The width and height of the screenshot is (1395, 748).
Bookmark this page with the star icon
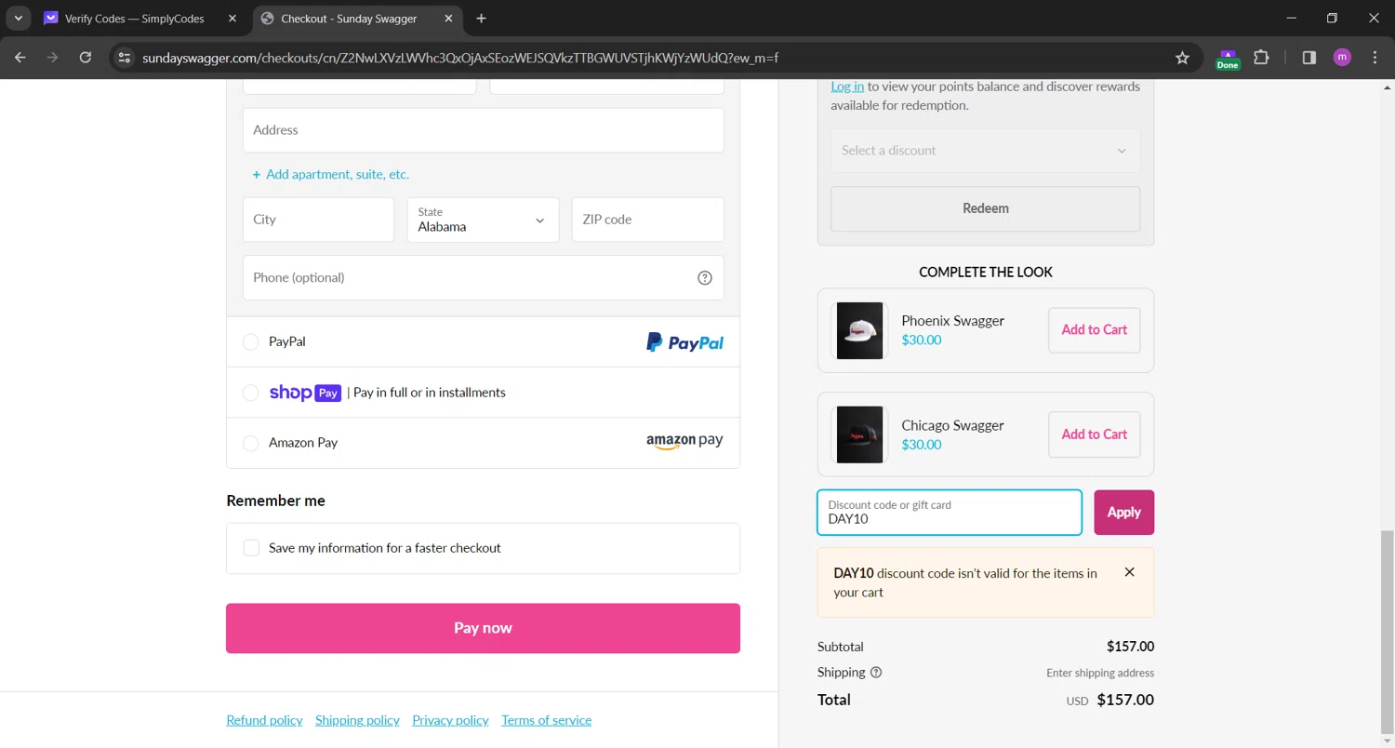point(1182,58)
